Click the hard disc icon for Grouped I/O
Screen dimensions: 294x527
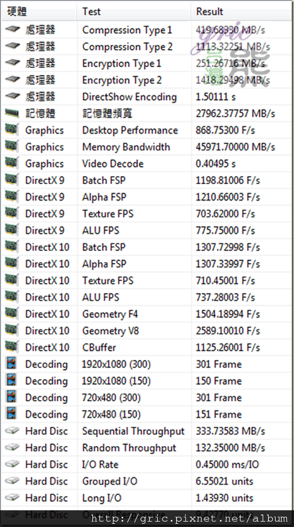click(12, 481)
